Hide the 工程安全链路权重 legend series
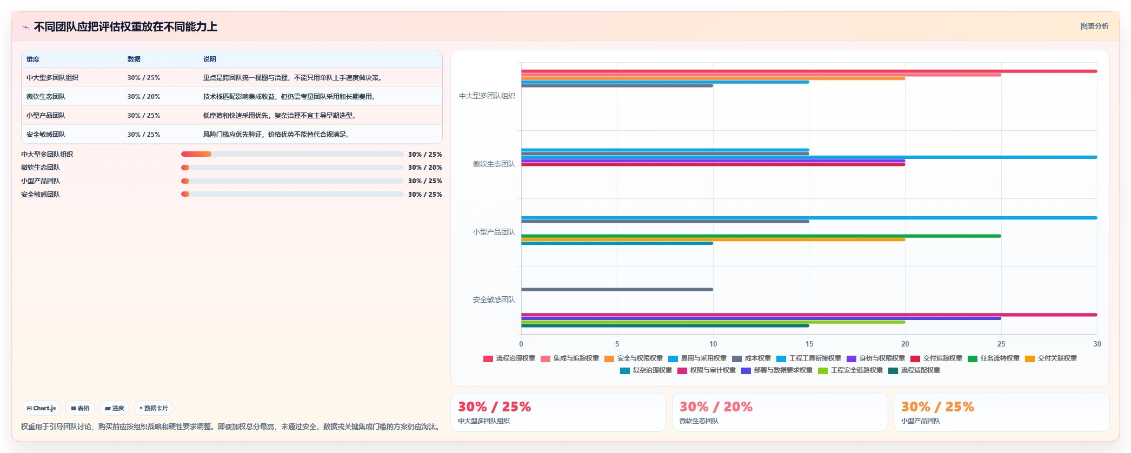 850,370
